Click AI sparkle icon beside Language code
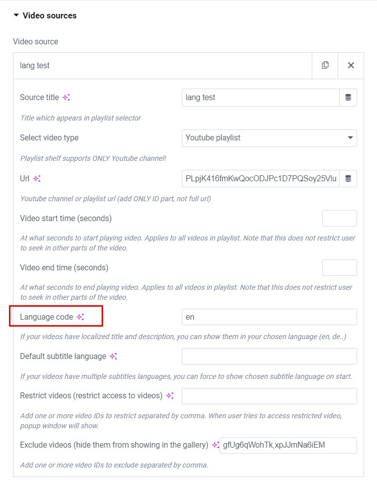The height and width of the screenshot is (480, 377). click(80, 317)
